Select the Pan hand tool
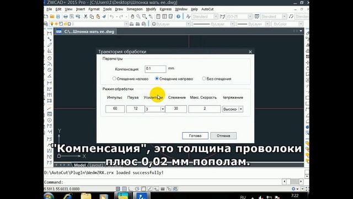 point(132,17)
